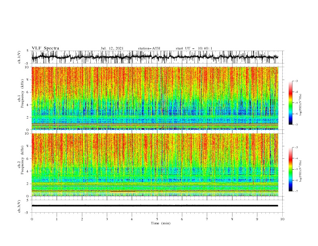318x246 pixels.
Task: Click the "-5" tick on ch.1(V) axis
Action: (x=27, y=64)
